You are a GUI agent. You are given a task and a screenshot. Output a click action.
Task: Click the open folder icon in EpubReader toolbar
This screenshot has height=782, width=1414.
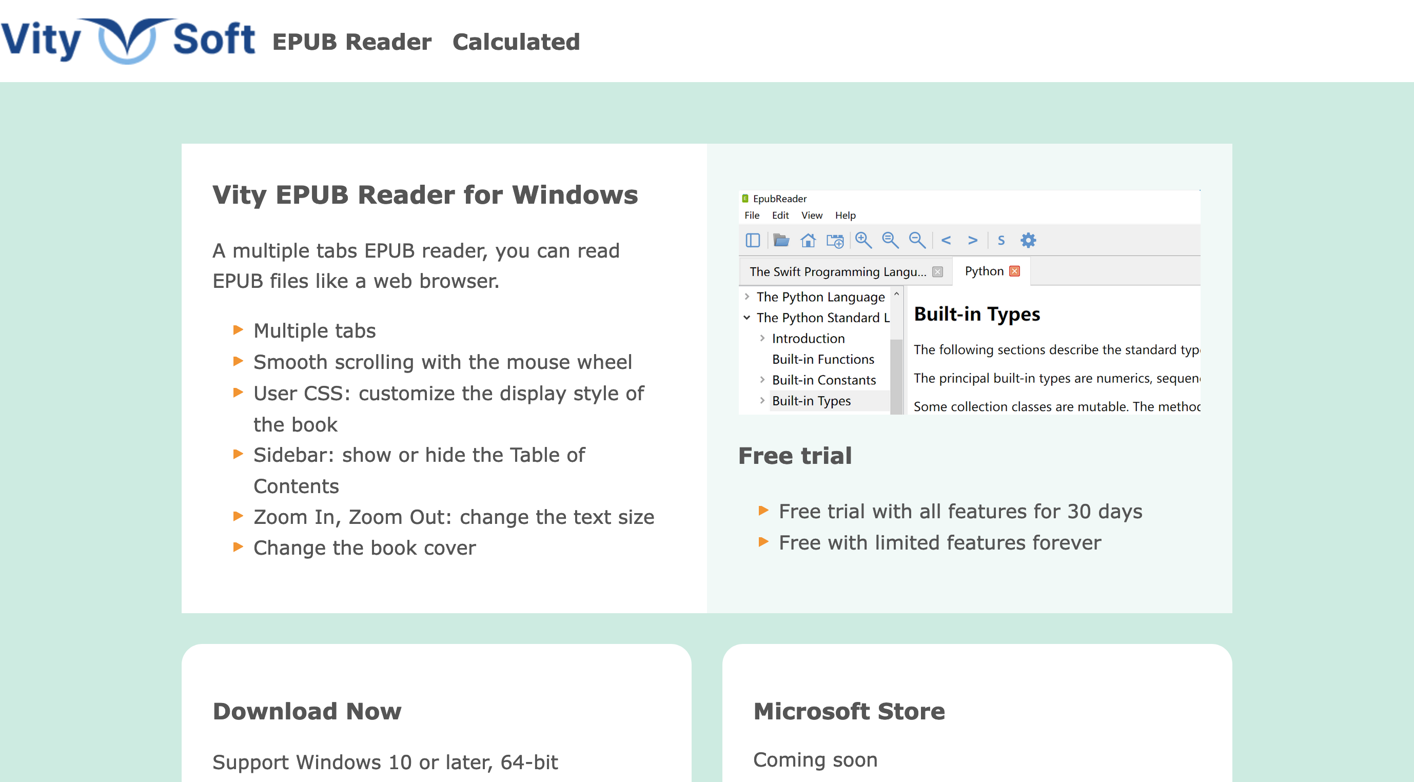click(x=780, y=241)
